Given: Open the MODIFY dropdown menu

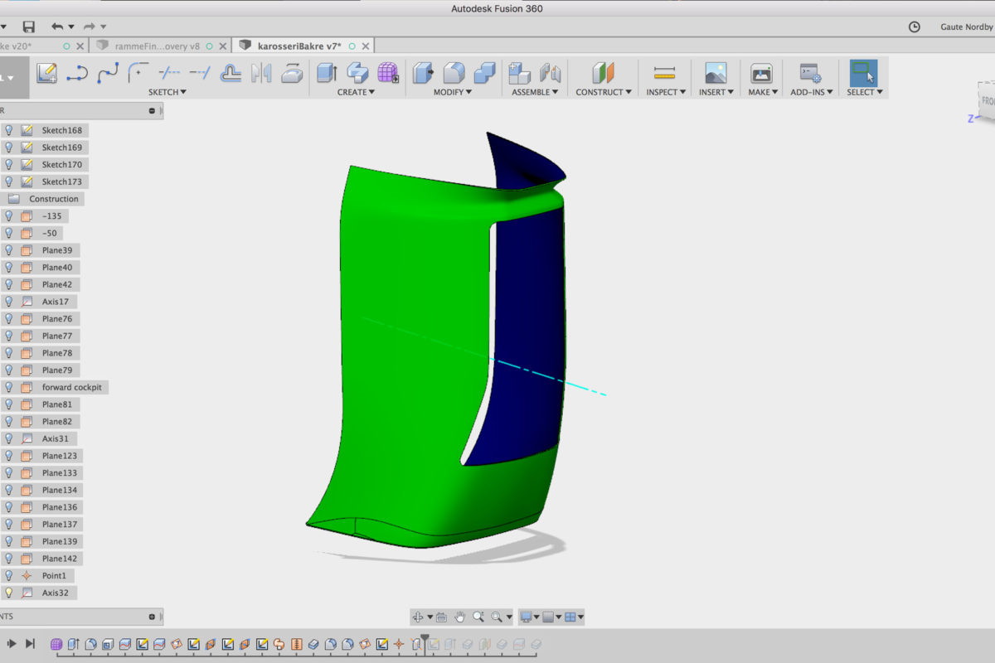Looking at the screenshot, I should (x=453, y=92).
